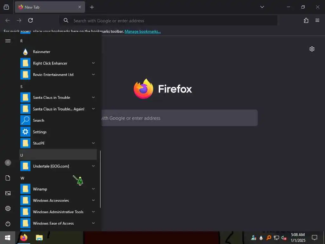
Task: Click the letter U section header
Action: [x=58, y=155]
